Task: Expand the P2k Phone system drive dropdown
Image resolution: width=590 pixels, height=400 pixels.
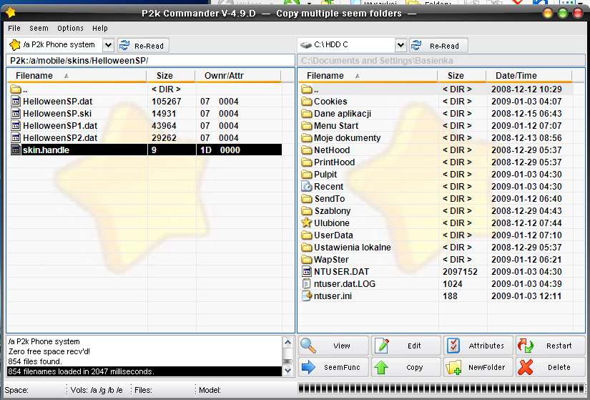Action: 108,46
